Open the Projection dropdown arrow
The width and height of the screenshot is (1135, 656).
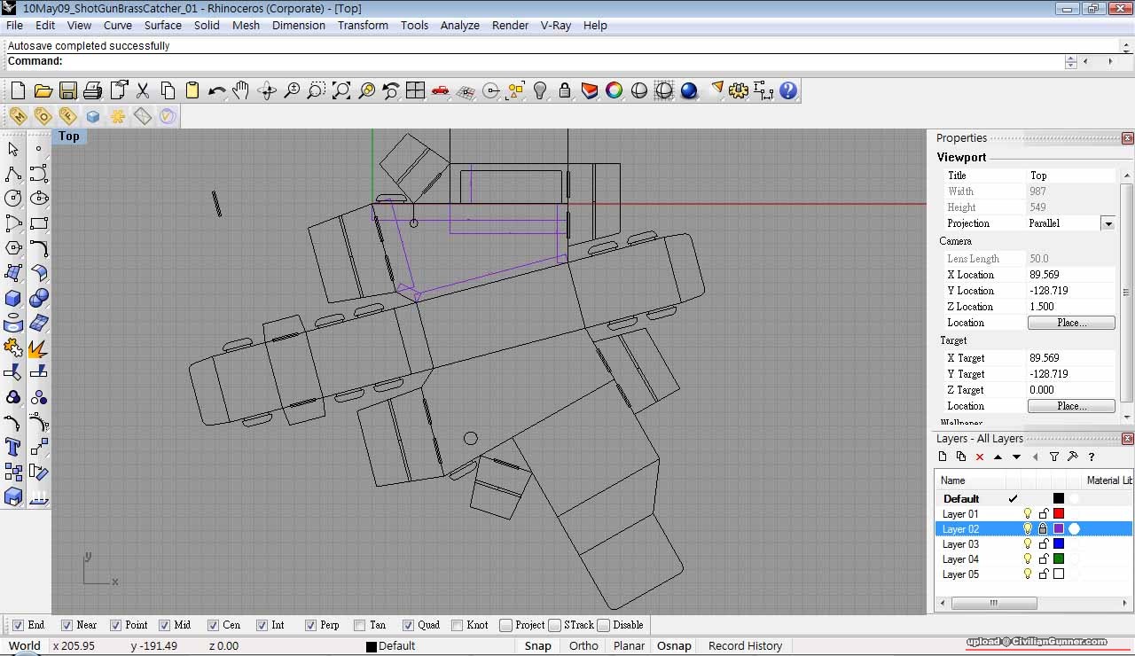coord(1108,223)
